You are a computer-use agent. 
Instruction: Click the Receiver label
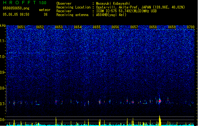click(64, 11)
